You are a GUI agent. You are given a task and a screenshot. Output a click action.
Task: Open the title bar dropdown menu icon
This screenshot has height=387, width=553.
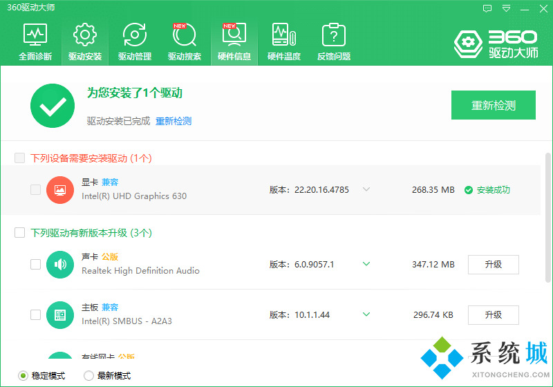506,8
